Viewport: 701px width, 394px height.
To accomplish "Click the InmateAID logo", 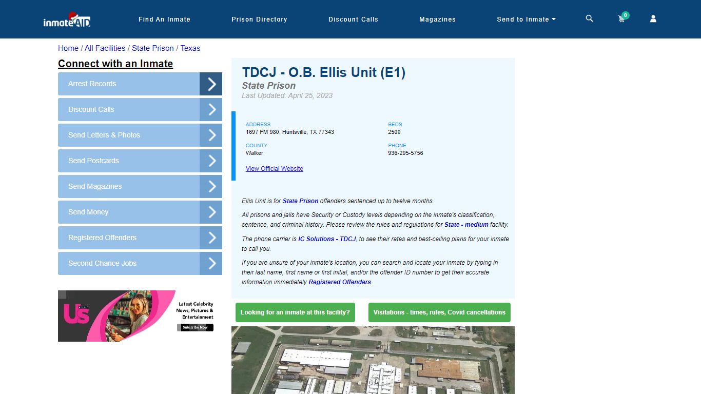I will (67, 19).
